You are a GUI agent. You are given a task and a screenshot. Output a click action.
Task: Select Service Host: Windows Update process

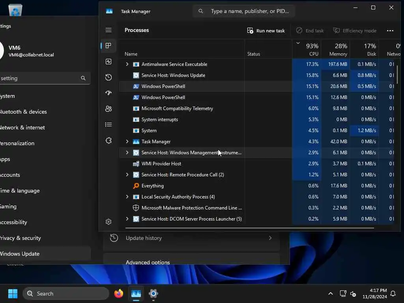(256, 75)
